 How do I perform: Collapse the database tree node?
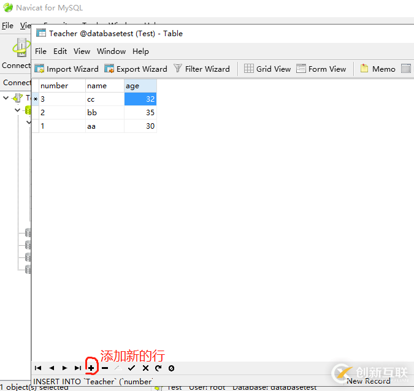[17, 110]
